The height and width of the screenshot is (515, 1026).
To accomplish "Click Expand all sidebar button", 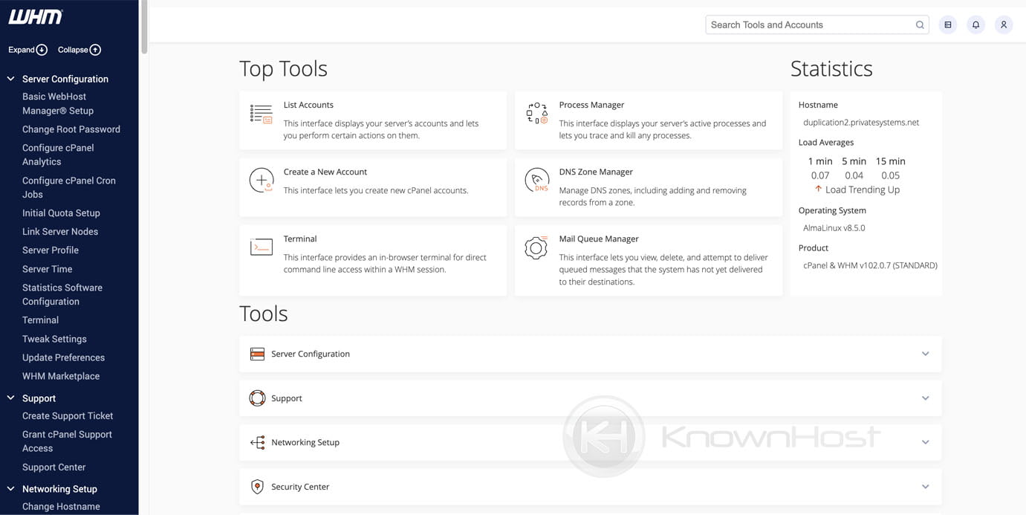I will pos(27,50).
